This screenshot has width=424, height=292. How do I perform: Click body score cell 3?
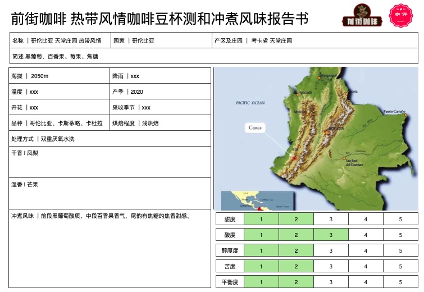click(331, 250)
